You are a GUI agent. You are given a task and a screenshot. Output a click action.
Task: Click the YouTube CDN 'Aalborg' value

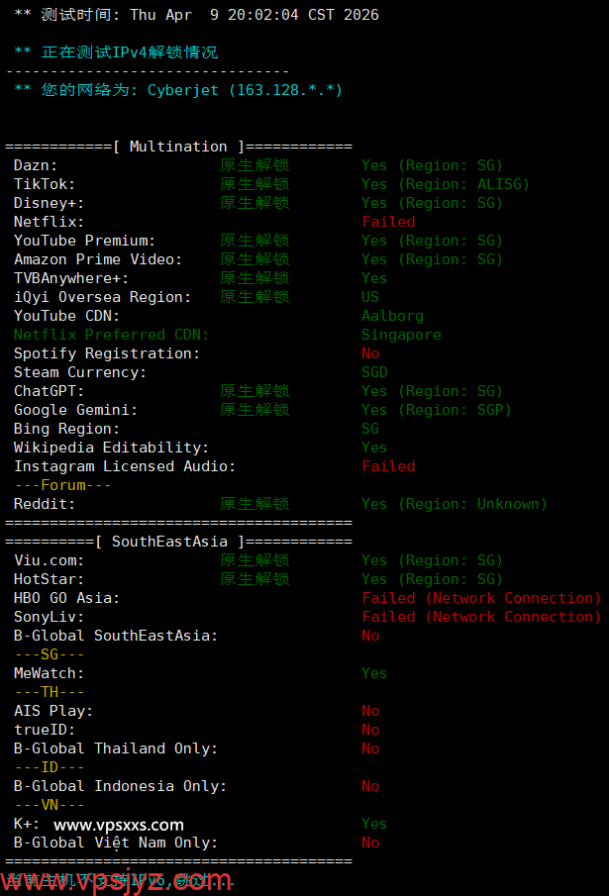tap(392, 316)
